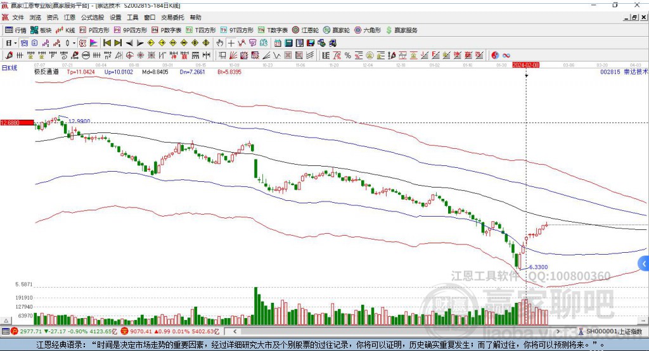649x351 pixels.
Task: Click the Up=10.0102 indicator value
Action: (119, 72)
